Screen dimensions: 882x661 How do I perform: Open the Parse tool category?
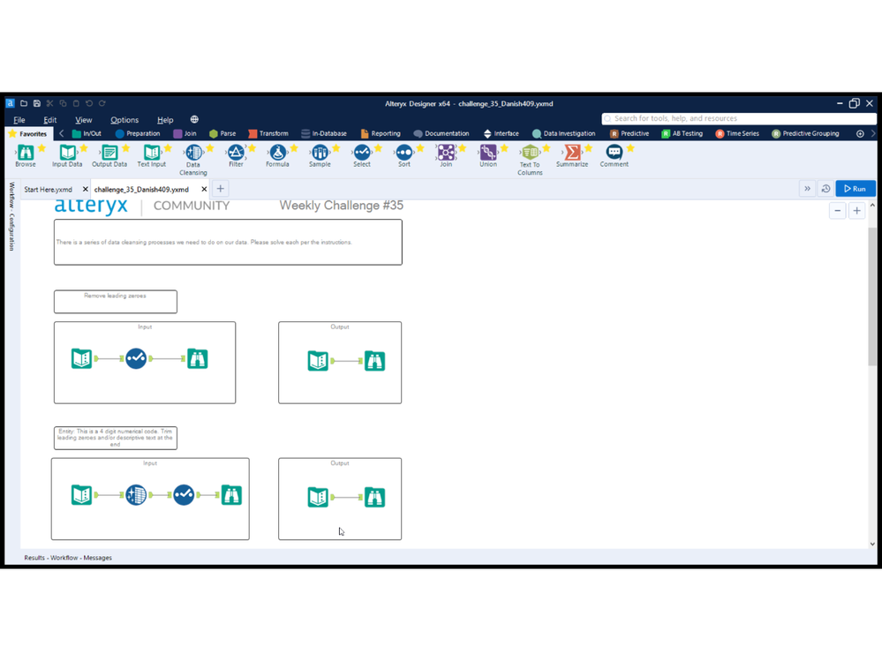(222, 134)
